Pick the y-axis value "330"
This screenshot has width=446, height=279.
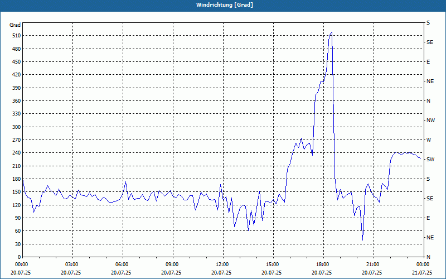click(17, 114)
